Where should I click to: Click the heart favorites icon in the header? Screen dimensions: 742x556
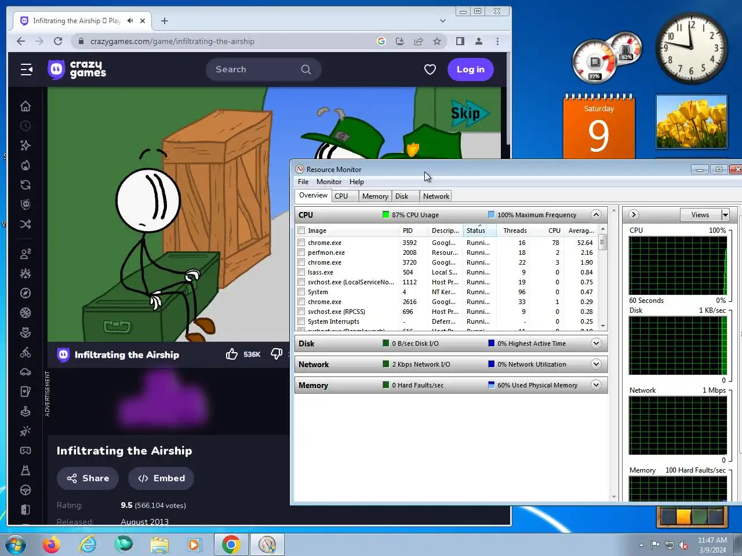pyautogui.click(x=430, y=69)
